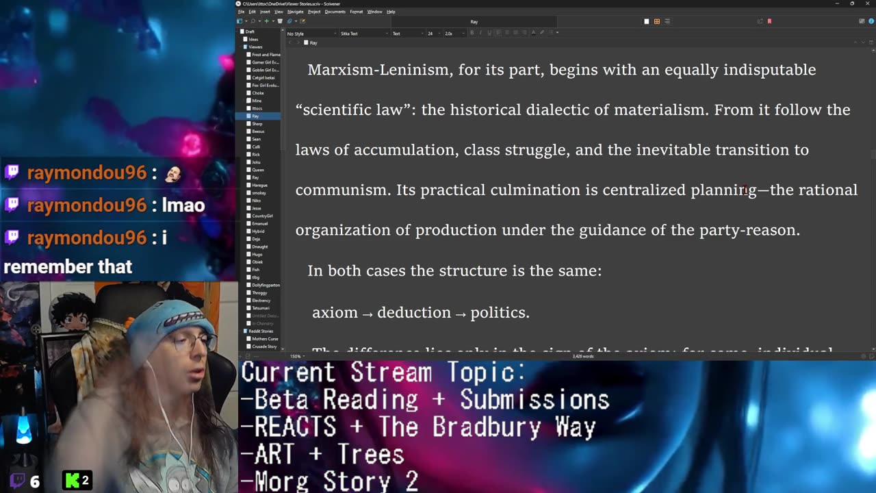Select the Queen document in binder
876x493 pixels.
258,170
